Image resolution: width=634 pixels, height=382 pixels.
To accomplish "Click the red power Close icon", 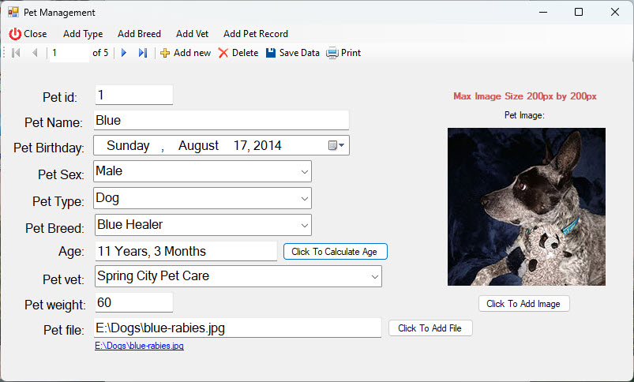I will (16, 34).
